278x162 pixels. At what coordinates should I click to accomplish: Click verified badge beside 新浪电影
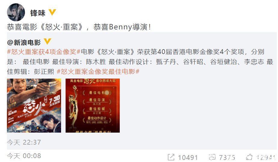click(48, 42)
